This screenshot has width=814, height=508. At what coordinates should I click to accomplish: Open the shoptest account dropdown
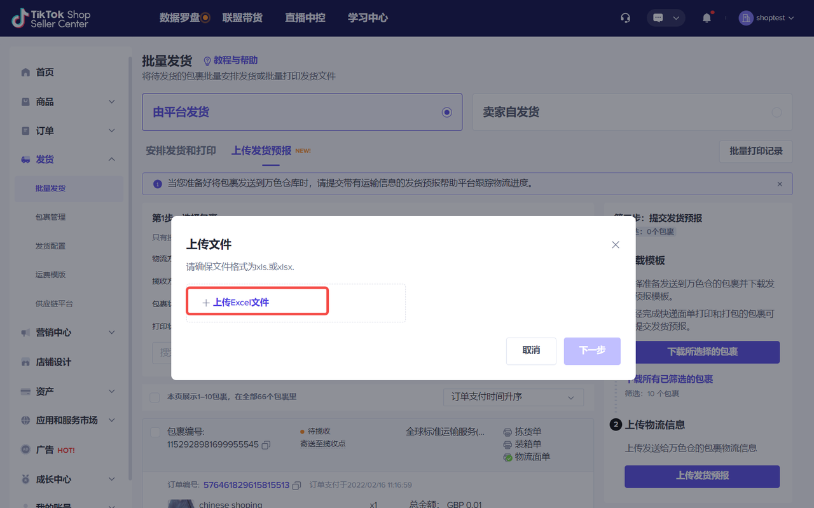pyautogui.click(x=791, y=18)
